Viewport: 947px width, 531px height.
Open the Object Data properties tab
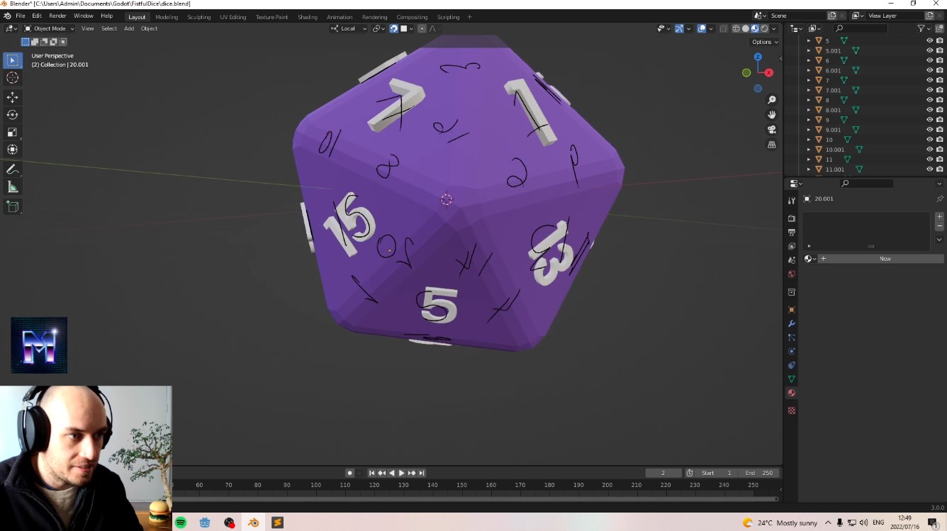pyautogui.click(x=792, y=379)
